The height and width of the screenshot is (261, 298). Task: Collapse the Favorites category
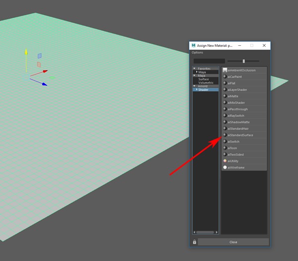coord(194,68)
